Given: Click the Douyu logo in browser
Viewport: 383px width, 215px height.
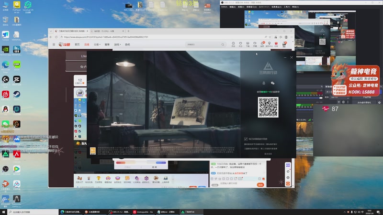Looking at the screenshot, I should (65, 44).
